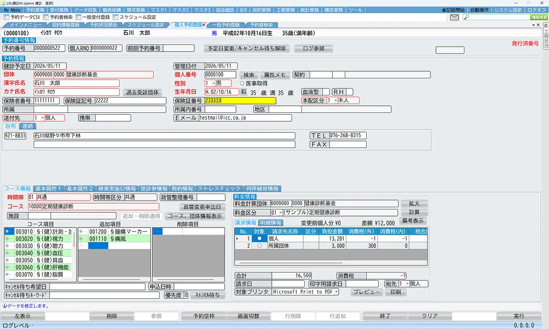Click the magnifier search icon in top bar
Viewport: 549px width, 329px height.
click(466, 17)
